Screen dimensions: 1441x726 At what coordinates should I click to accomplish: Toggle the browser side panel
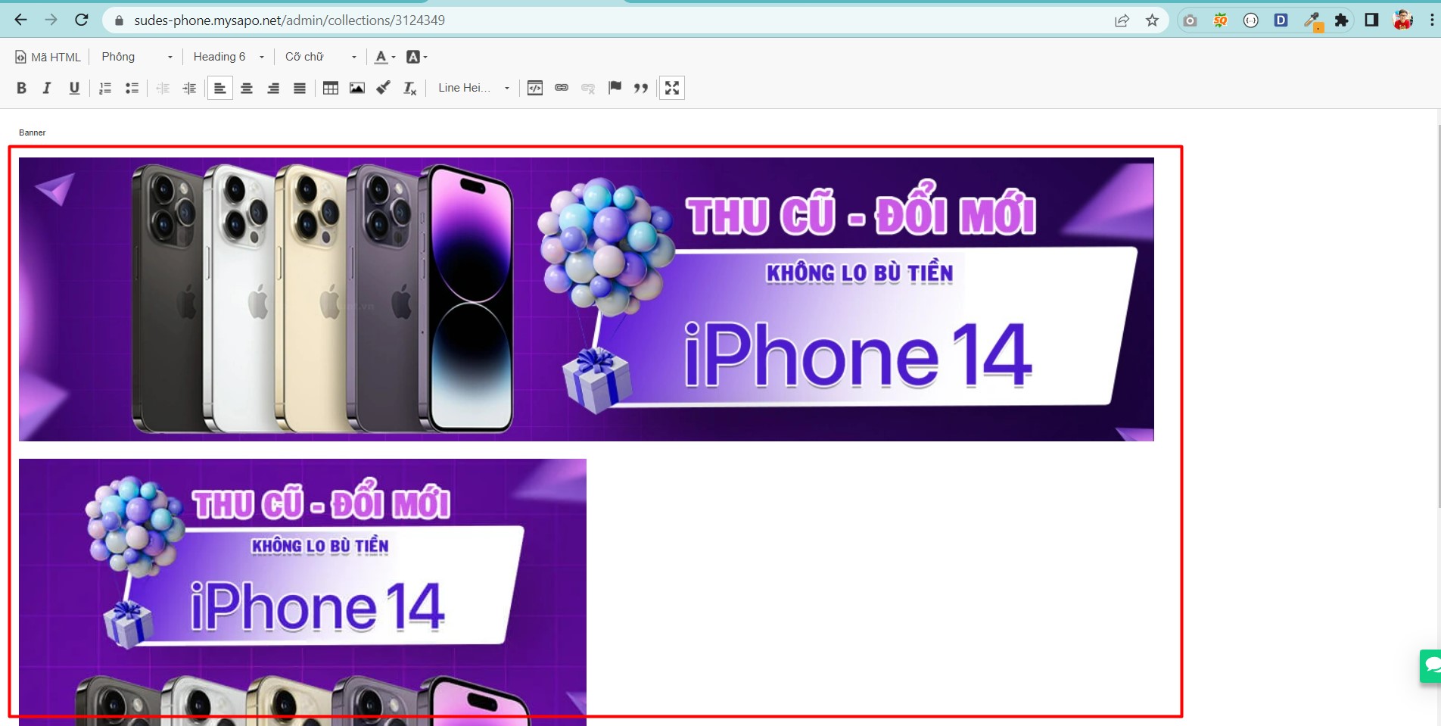[1371, 20]
